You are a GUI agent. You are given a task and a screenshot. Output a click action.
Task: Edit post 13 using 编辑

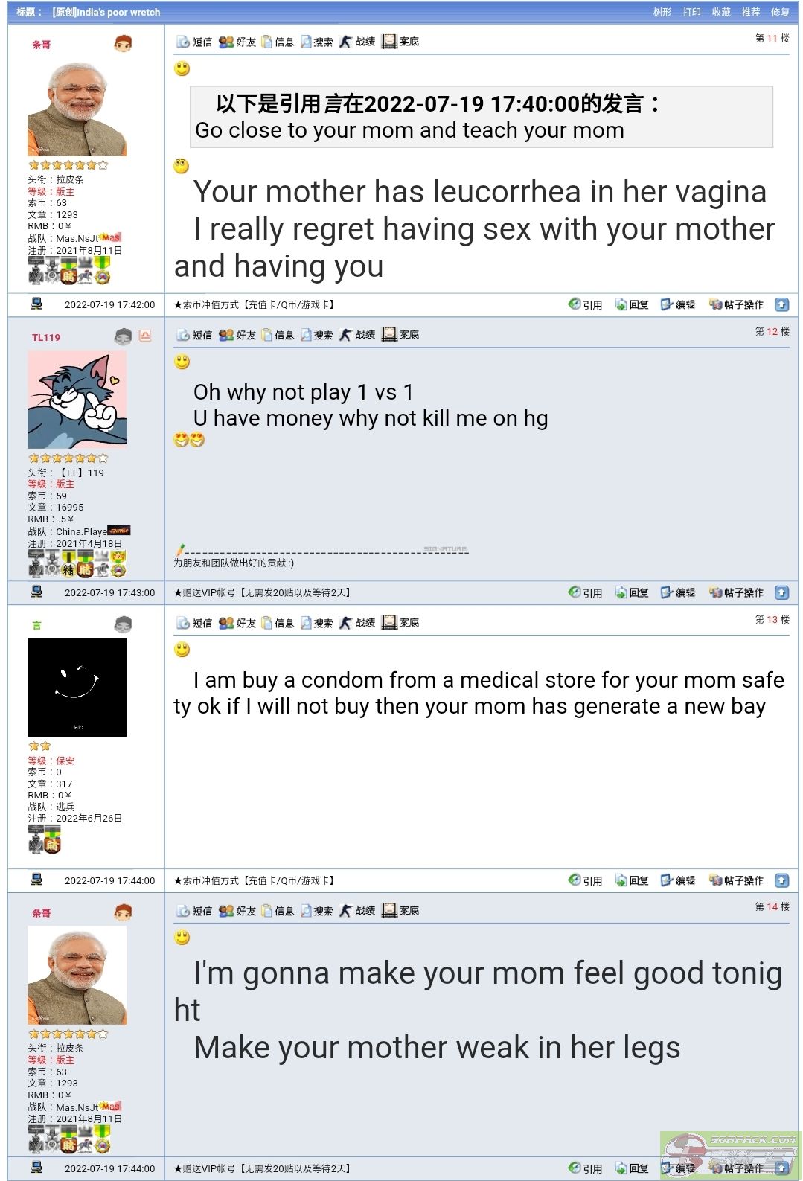click(x=678, y=880)
